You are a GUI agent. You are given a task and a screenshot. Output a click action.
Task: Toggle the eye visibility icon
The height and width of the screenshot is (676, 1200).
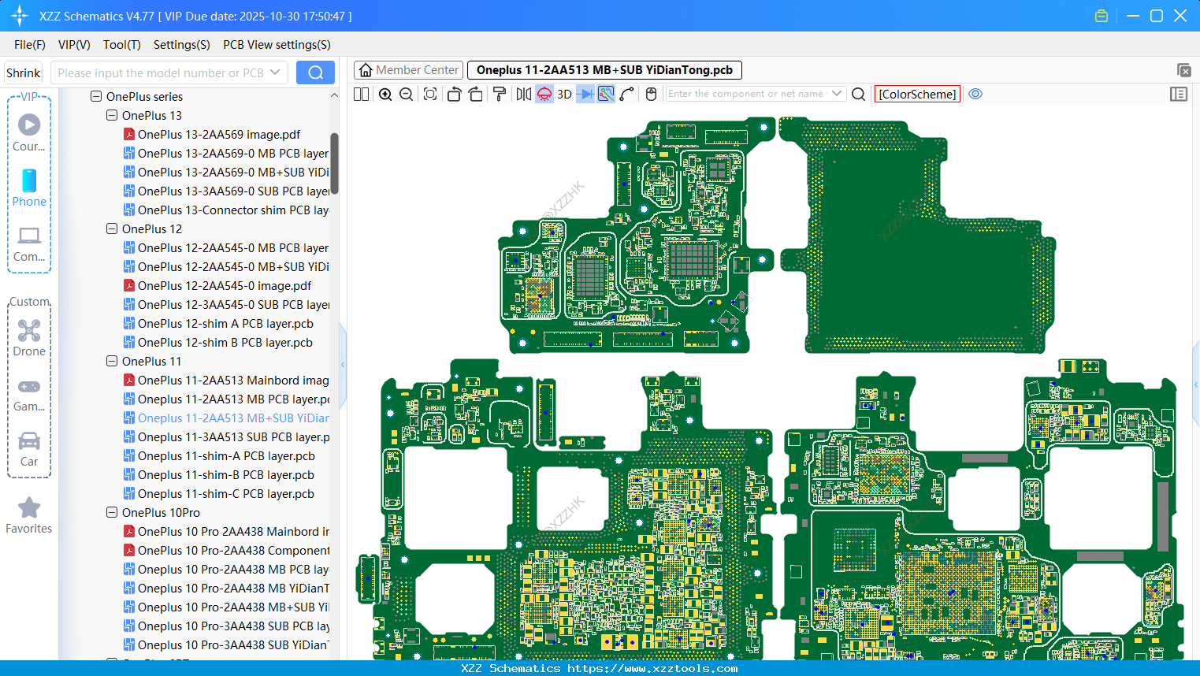pos(975,94)
